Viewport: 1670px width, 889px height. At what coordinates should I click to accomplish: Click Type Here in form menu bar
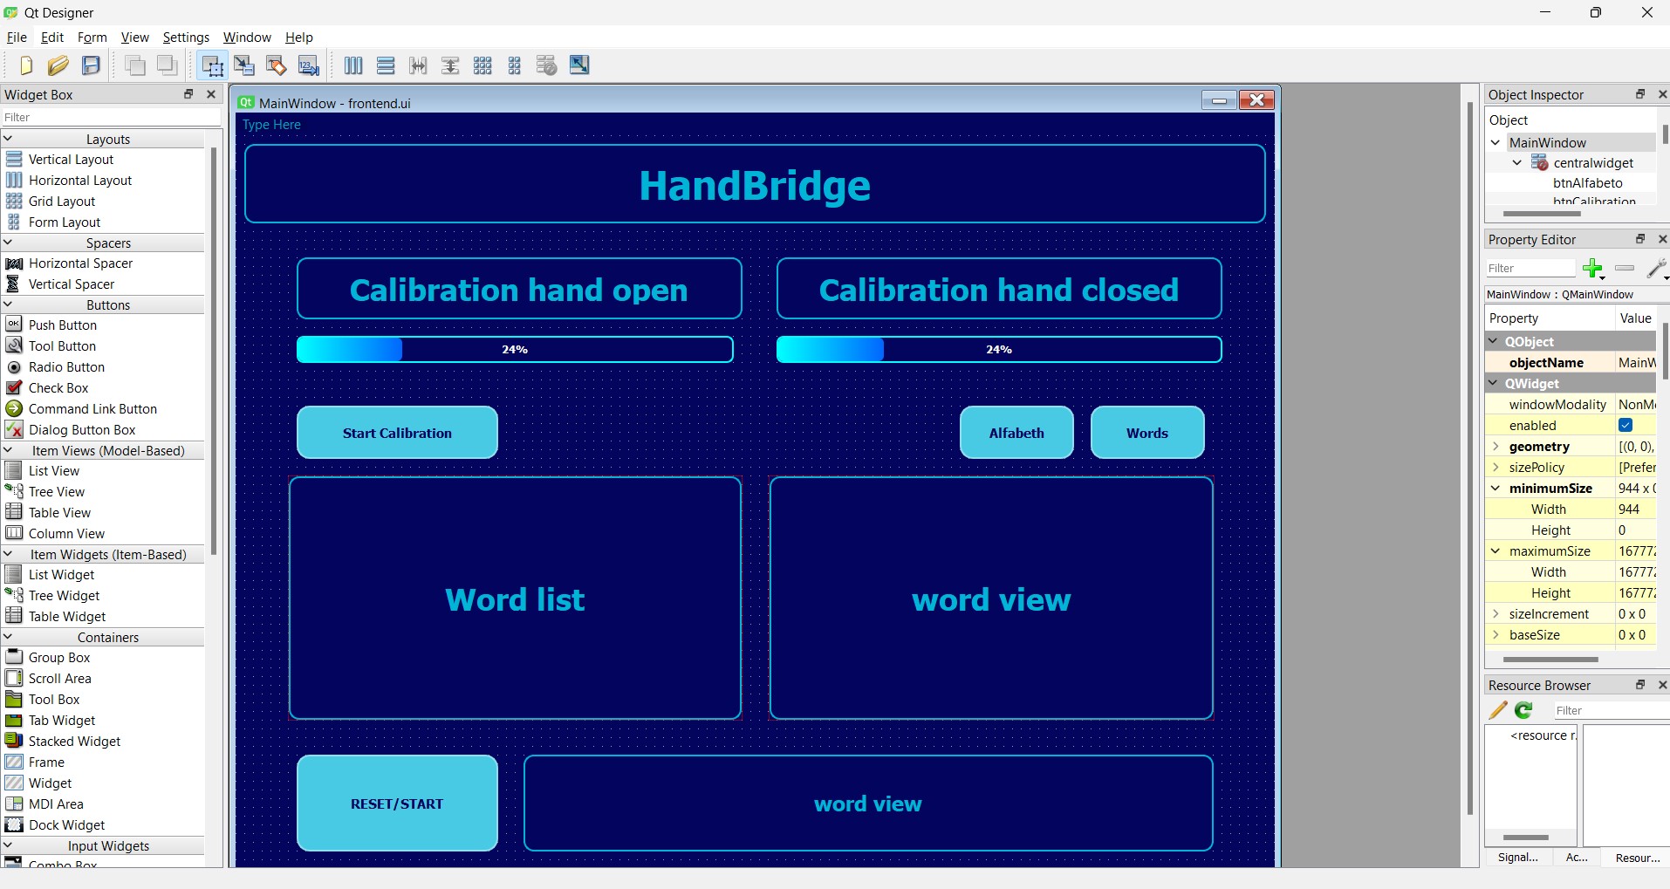point(271,125)
